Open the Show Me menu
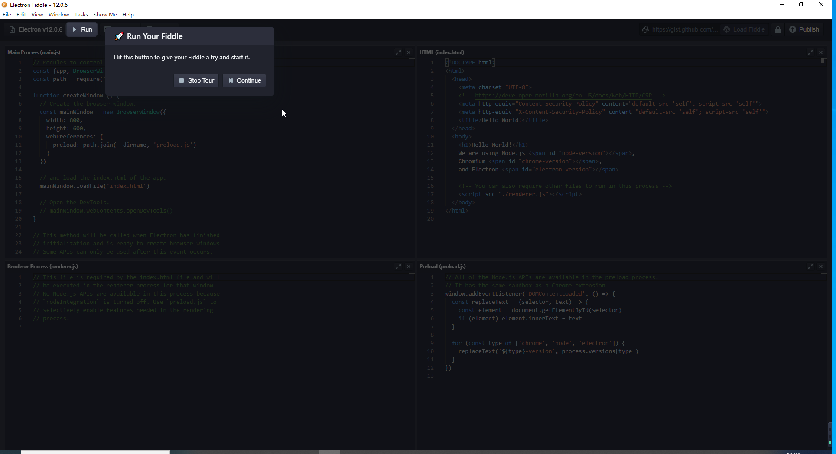 coord(105,14)
